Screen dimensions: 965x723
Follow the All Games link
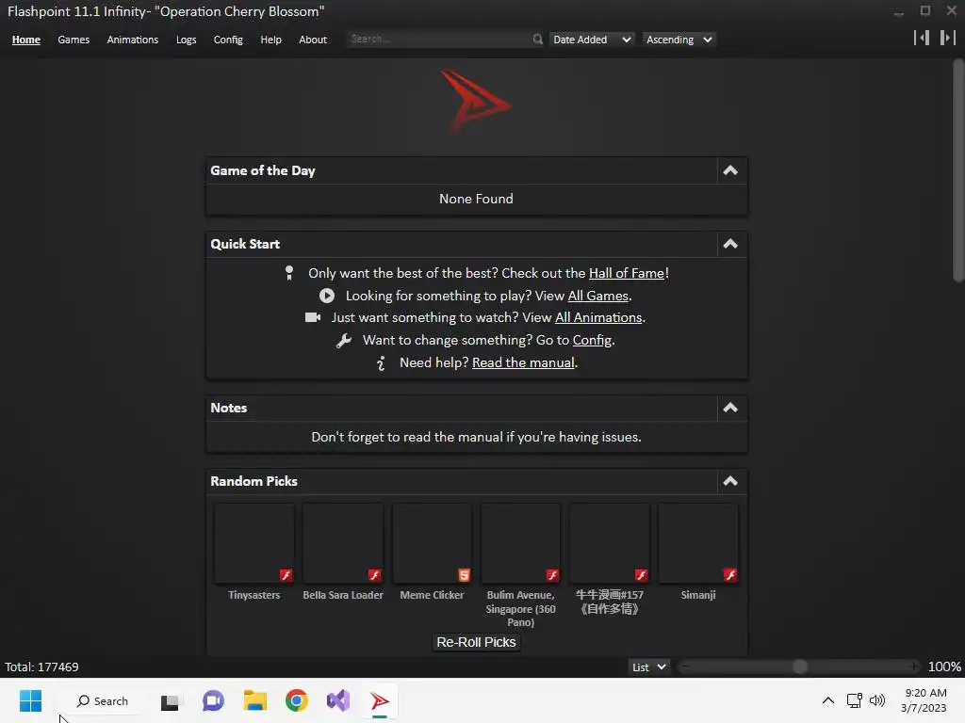598,296
